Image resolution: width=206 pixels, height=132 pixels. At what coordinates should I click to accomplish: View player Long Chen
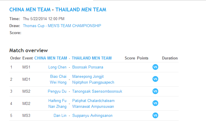click(57, 67)
